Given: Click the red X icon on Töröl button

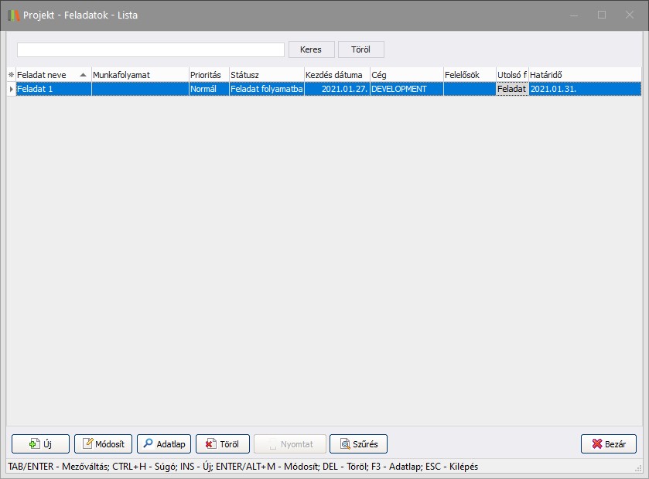Looking at the screenshot, I should click(x=210, y=444).
